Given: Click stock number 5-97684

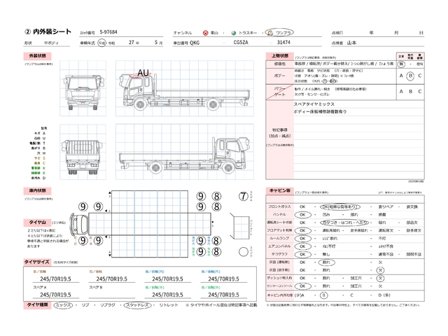Looking at the screenshot, I should [108, 32].
